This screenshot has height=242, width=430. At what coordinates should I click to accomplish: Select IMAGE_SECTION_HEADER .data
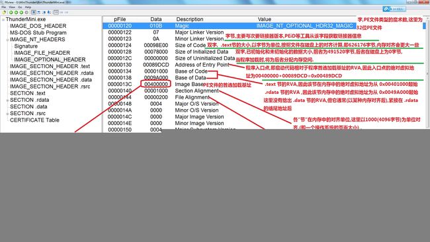click(x=51, y=80)
